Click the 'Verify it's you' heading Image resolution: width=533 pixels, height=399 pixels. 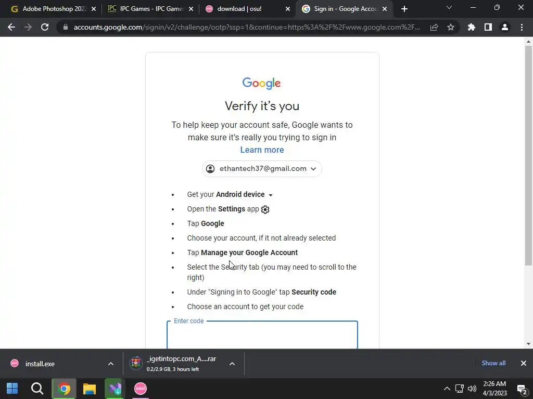[x=262, y=106]
